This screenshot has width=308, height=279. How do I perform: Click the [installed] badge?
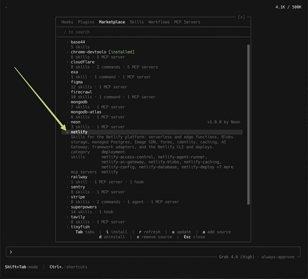(x=121, y=52)
